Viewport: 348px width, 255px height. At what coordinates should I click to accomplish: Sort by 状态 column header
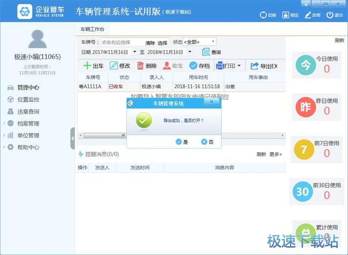124,77
